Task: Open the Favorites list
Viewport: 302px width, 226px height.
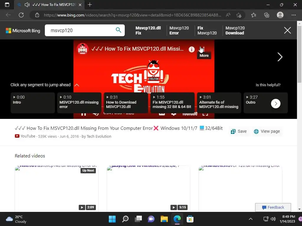Action: 254,15
